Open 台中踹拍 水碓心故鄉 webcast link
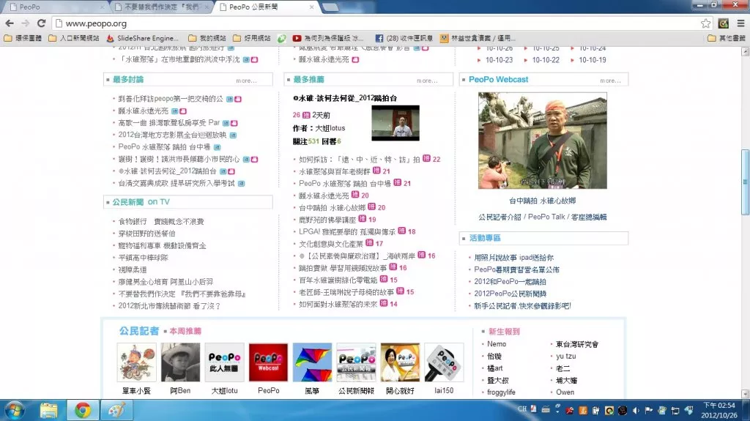750x421 pixels. point(543,201)
